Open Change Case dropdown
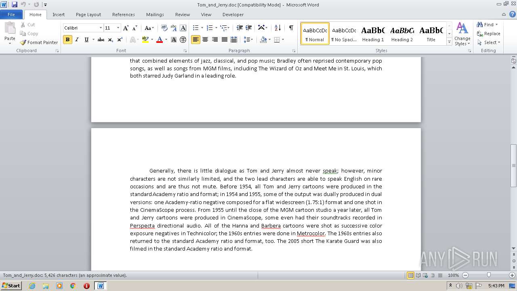Screen dimensions: 517x291 [x=149, y=28]
